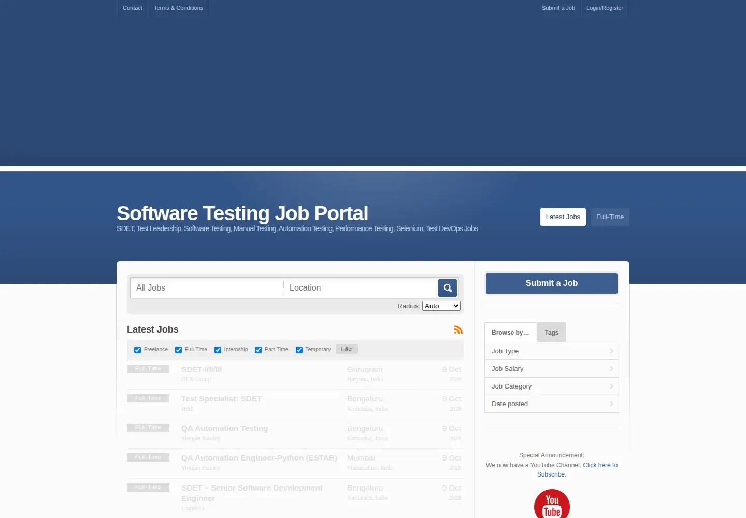The image size is (746, 518).
Task: Follow the Click here to Subscribe link
Action: (x=577, y=470)
